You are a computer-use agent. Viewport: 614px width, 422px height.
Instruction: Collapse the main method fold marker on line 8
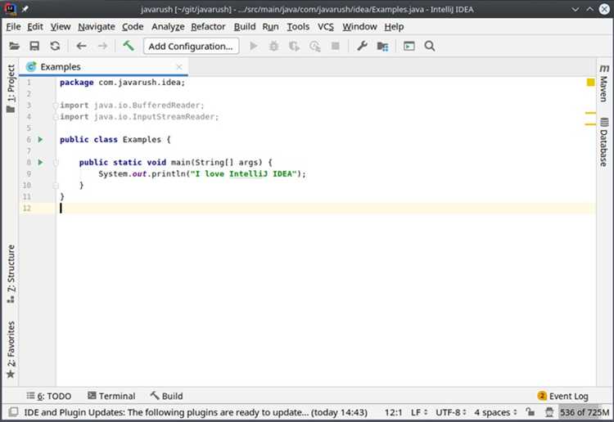[x=56, y=162]
